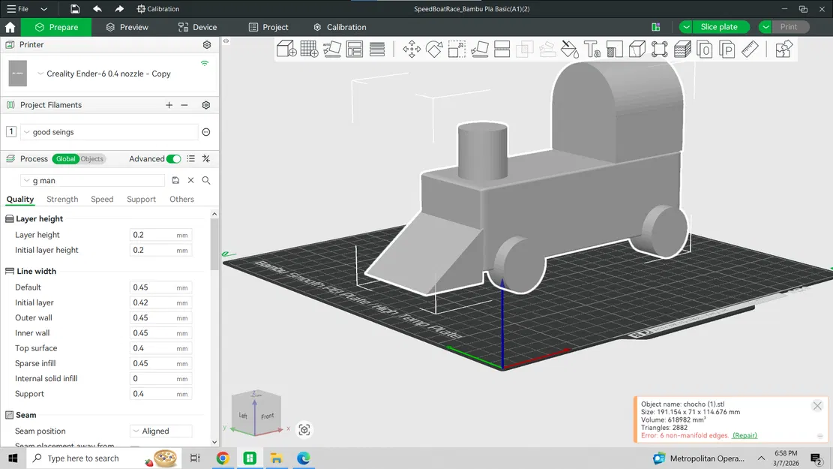The image size is (833, 469).
Task: Click the Repair link for non-manifold edges
Action: point(745,435)
